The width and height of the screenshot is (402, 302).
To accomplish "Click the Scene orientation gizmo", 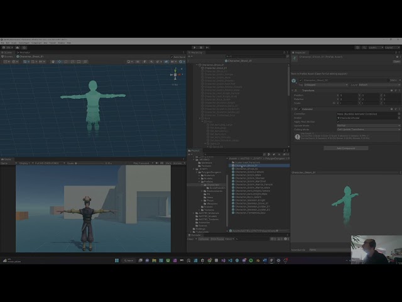I will click(175, 75).
